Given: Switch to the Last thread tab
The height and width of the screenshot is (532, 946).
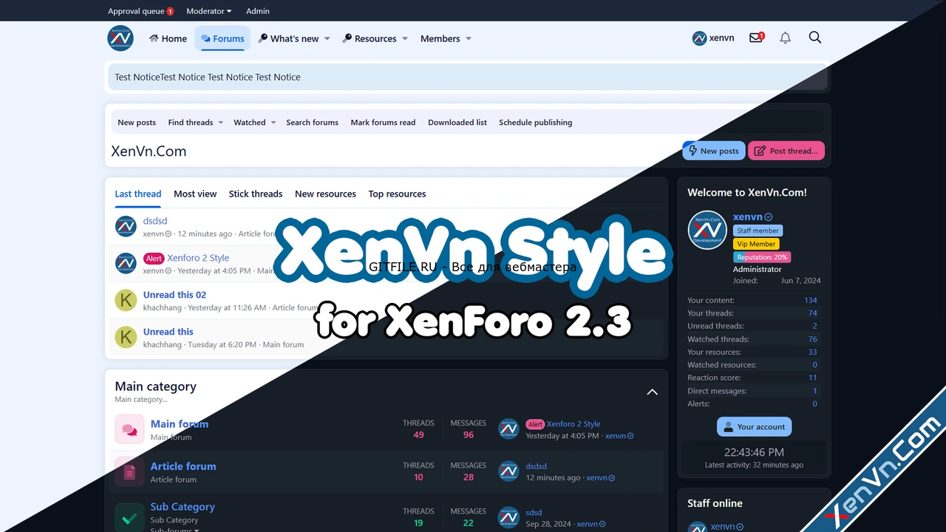Looking at the screenshot, I should (138, 194).
